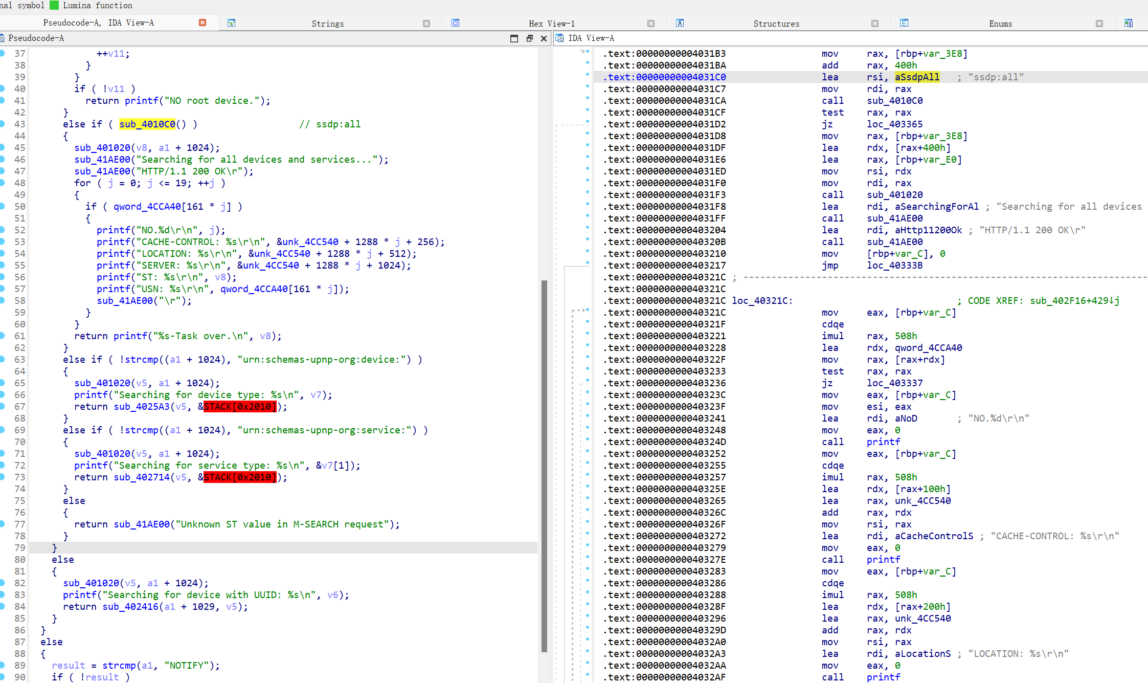Click sub_401020 call at address 4031F3
The width and height of the screenshot is (1148, 683).
895,194
